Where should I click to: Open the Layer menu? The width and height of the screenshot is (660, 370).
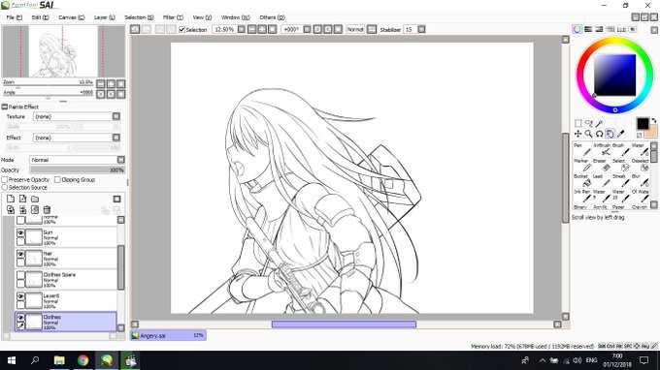(105, 17)
